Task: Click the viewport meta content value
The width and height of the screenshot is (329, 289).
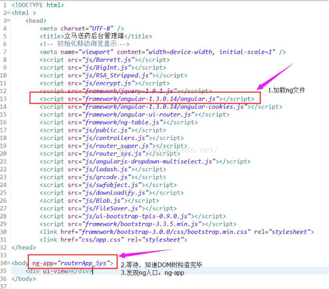Action: pyautogui.click(x=210, y=52)
